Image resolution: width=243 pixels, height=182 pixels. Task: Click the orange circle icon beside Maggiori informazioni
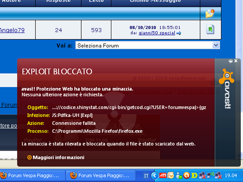coord(29,157)
